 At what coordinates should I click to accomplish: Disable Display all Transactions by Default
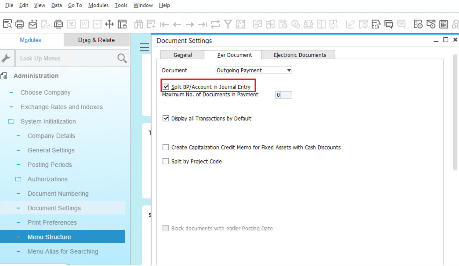pos(166,118)
